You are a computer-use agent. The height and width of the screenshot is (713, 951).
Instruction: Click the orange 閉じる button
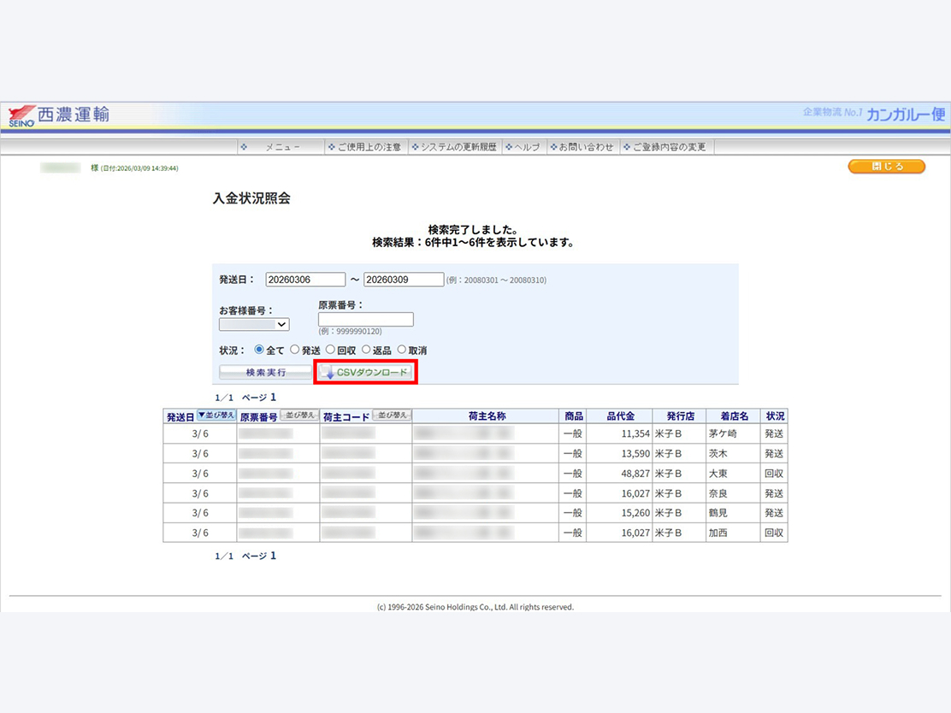point(887,166)
